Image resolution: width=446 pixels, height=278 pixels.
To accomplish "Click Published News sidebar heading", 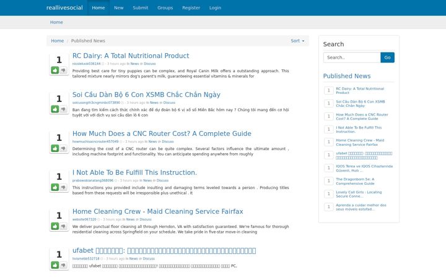I will coord(347,76).
